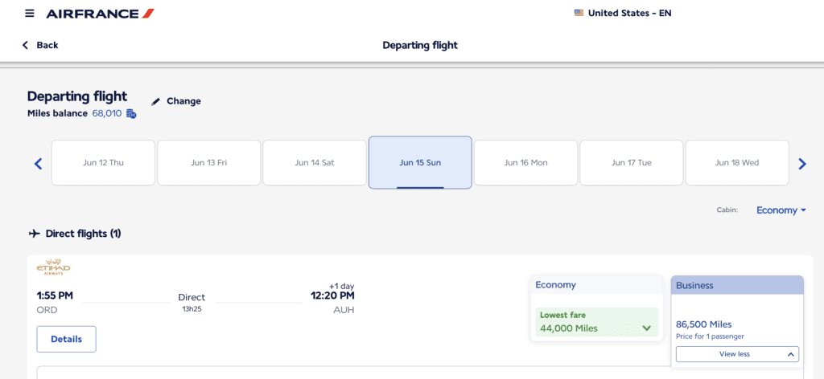Viewport: 824px width, 379px height.
Task: Collapse Business fare with View less
Action: click(737, 354)
